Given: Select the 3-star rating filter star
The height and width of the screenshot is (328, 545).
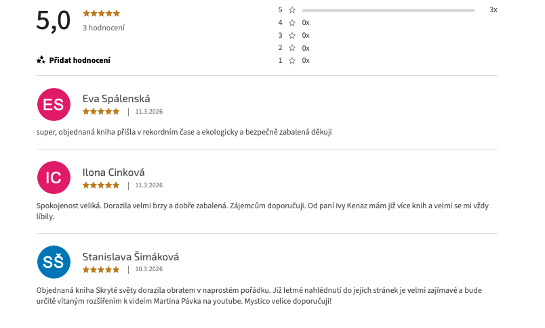Looking at the screenshot, I should click(292, 35).
